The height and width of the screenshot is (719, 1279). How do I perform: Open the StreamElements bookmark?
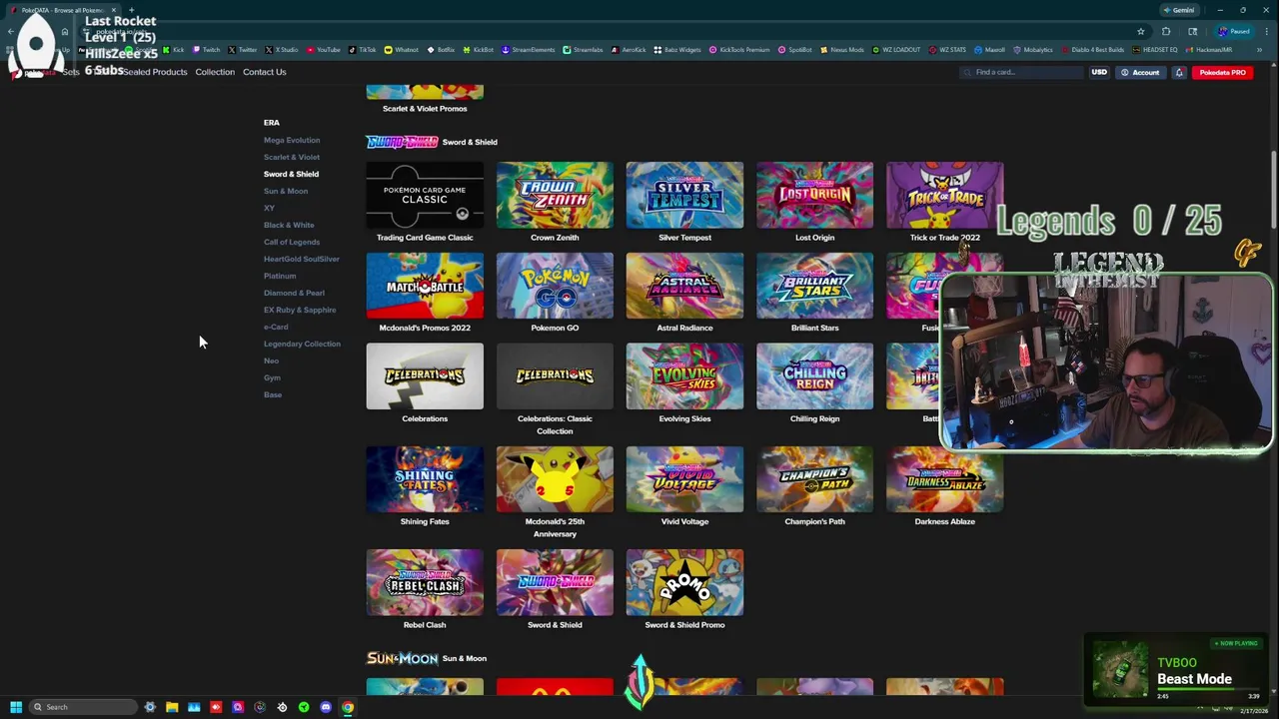click(x=531, y=50)
